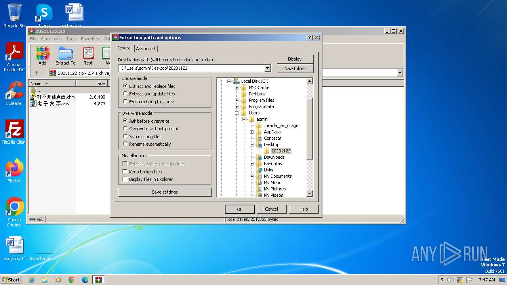
Task: Click Save settings button
Action: (x=165, y=192)
